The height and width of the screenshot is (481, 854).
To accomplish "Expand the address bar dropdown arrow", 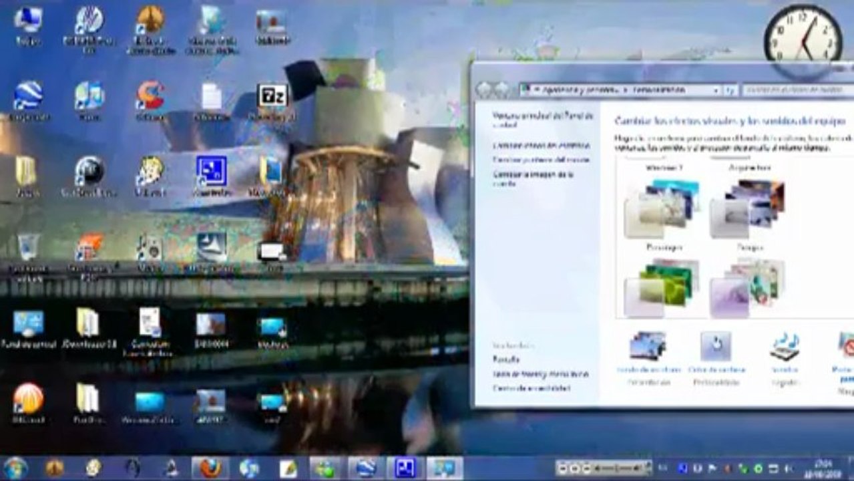I will click(716, 90).
